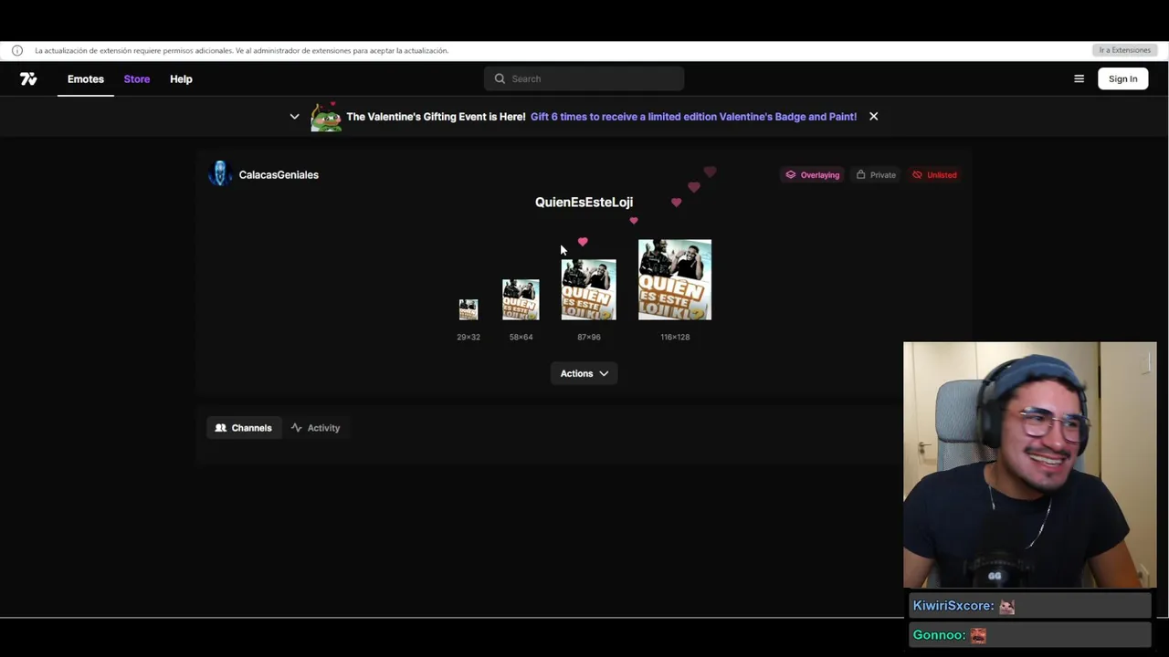Click the Private lock icon
Viewport: 1169px width, 657px height.
coord(860,175)
